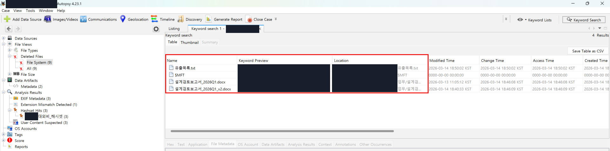Sort by the Modified Time column header
The height and width of the screenshot is (151, 610).
[x=454, y=60]
